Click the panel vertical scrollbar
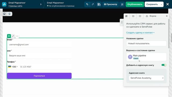 tap(169, 33)
